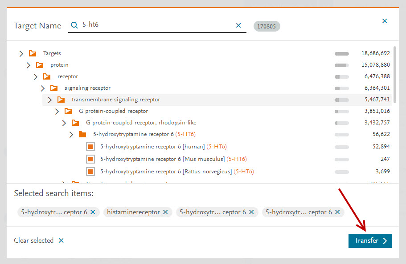Toggle the rhodopsin-like receptor node chevron

(x=64, y=123)
